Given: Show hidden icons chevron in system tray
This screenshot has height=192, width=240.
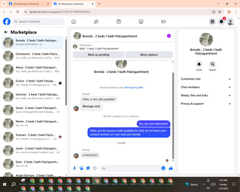Looking at the screenshot, I should coord(204,184).
